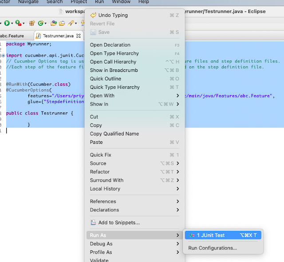284x262 pixels.
Task: Expand the Debug As submenu
Action: [134, 244]
